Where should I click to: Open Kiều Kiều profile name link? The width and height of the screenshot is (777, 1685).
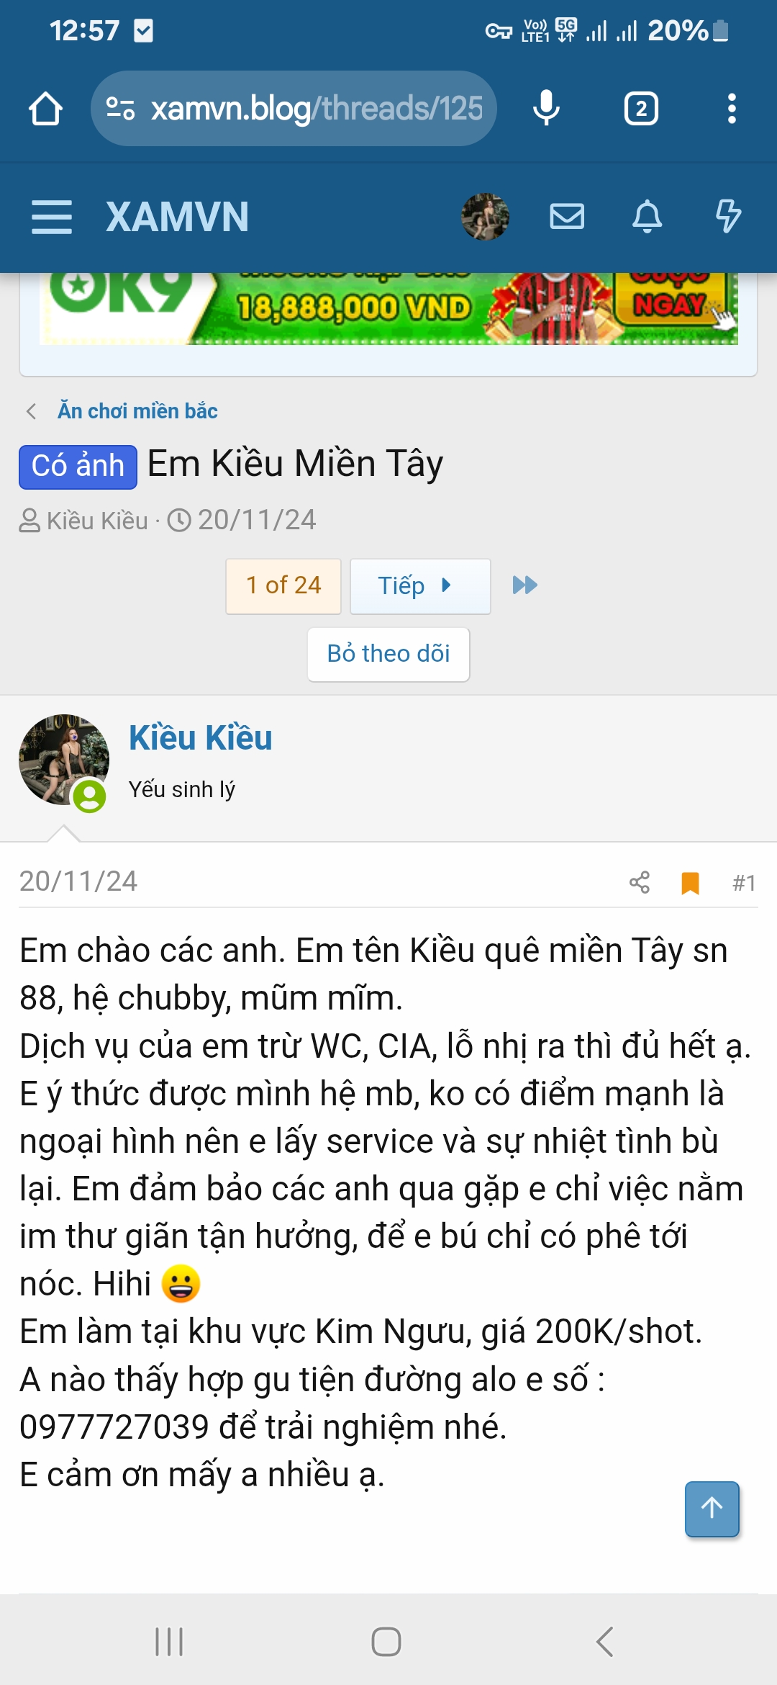pos(201,738)
